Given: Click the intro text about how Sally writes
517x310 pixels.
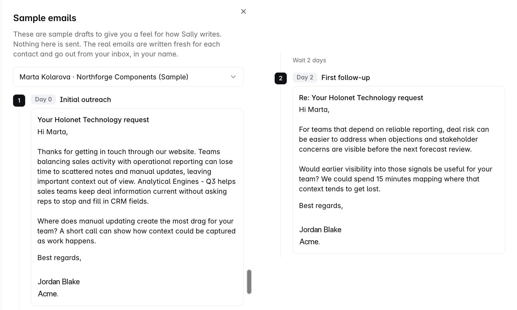Looking at the screenshot, I should click(x=117, y=44).
